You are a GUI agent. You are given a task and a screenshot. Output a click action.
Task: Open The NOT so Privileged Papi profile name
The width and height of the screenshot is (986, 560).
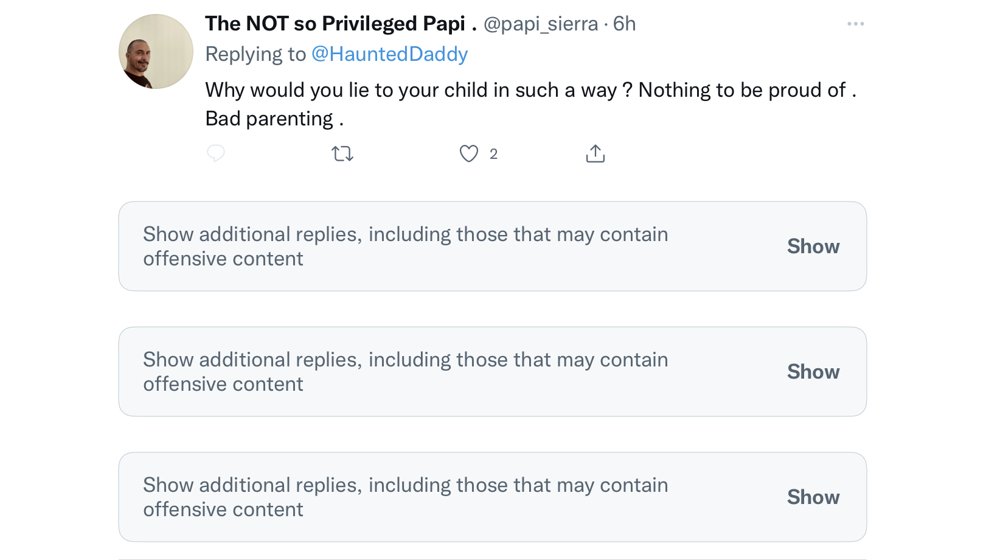(x=341, y=24)
